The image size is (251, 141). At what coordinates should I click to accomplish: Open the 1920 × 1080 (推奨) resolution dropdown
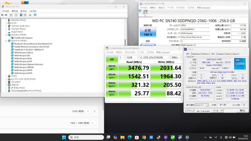pos(82,123)
